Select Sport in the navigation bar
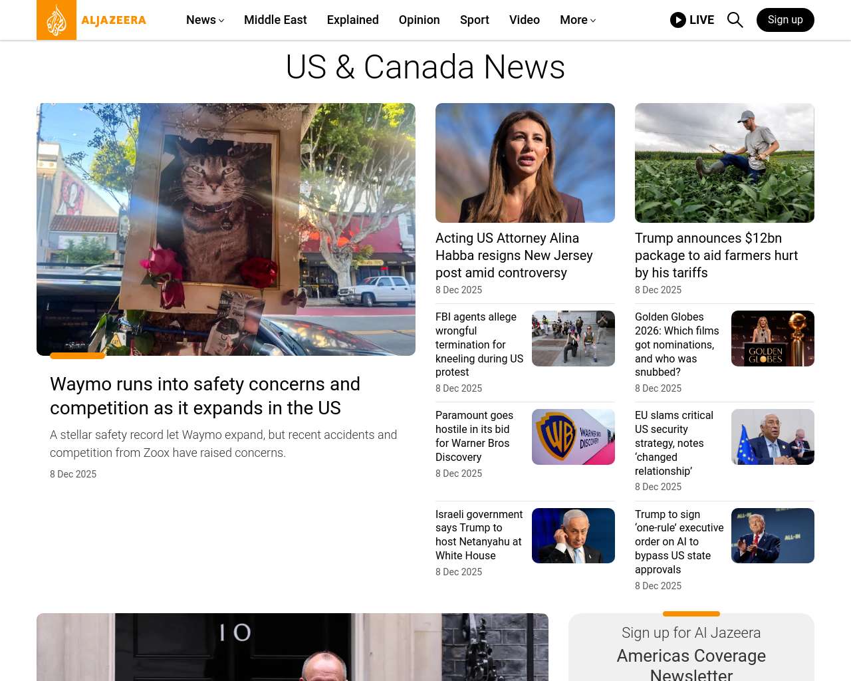This screenshot has height=681, width=851. (x=475, y=20)
